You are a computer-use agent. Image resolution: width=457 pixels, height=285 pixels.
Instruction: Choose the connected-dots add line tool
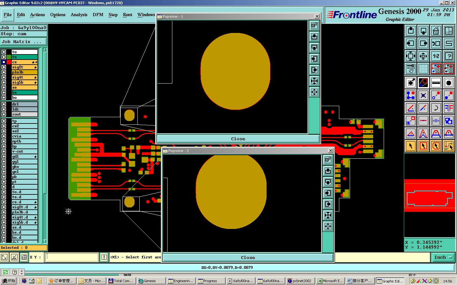(x=411, y=95)
